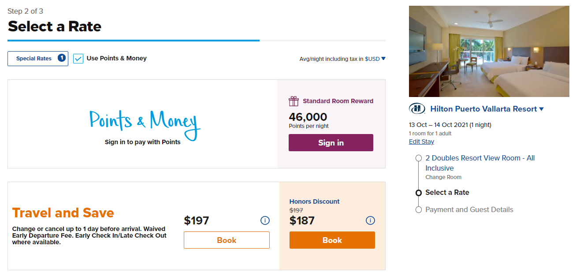Open the Edit Stay link
Image resolution: width=576 pixels, height=276 pixels.
(421, 142)
